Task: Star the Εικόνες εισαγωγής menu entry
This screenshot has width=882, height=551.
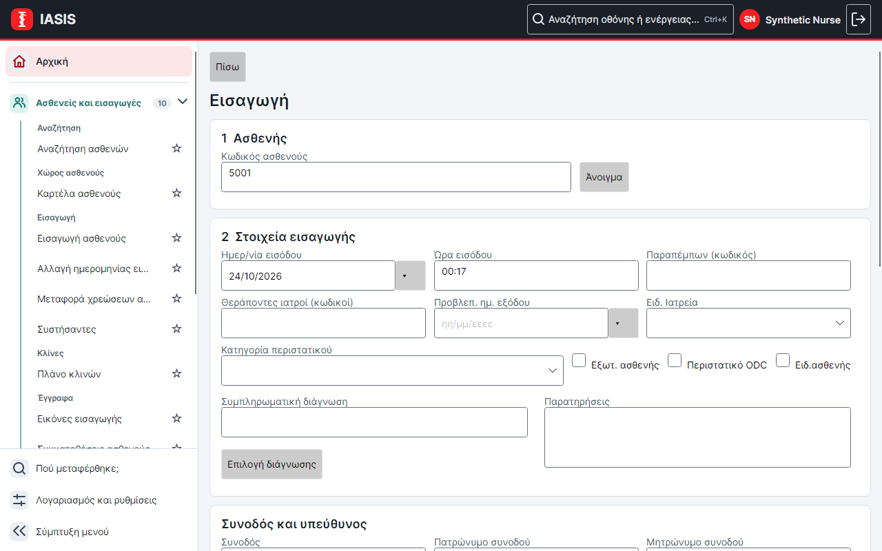Action: coord(176,418)
